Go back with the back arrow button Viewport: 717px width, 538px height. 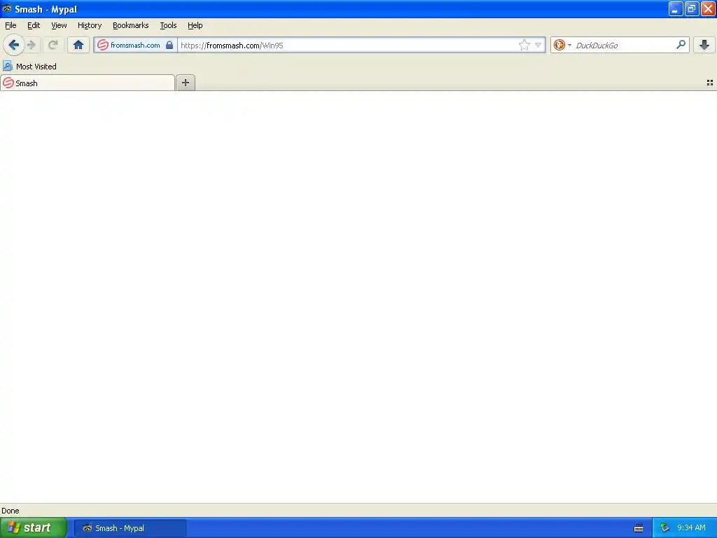tap(14, 45)
